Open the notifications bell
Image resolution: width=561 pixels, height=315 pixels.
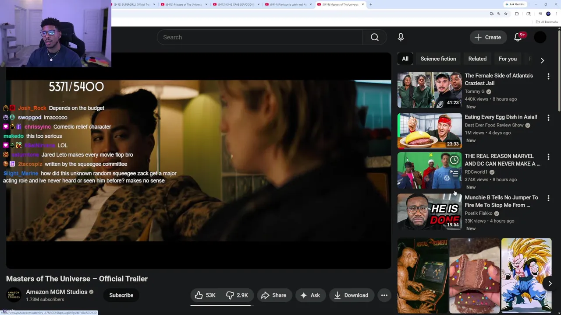coord(518,37)
